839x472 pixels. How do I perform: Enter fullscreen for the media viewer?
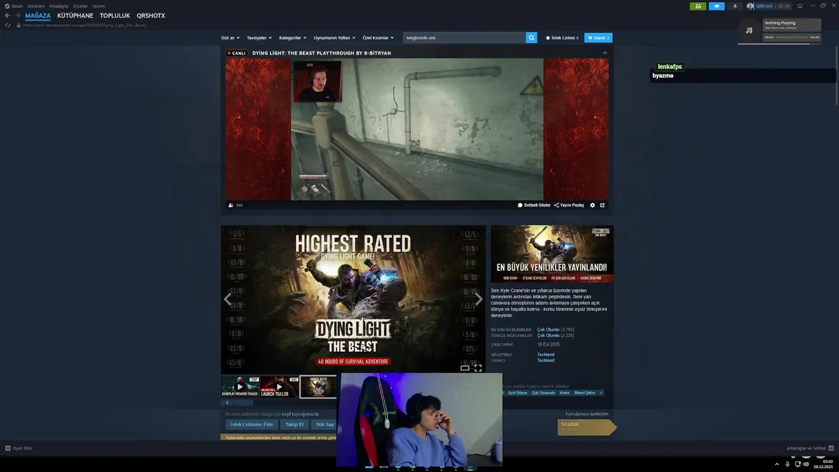478,368
